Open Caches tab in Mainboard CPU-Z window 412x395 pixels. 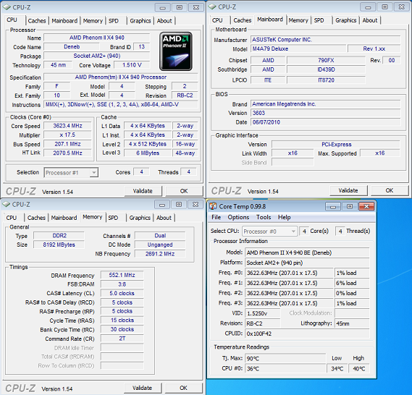[243, 20]
